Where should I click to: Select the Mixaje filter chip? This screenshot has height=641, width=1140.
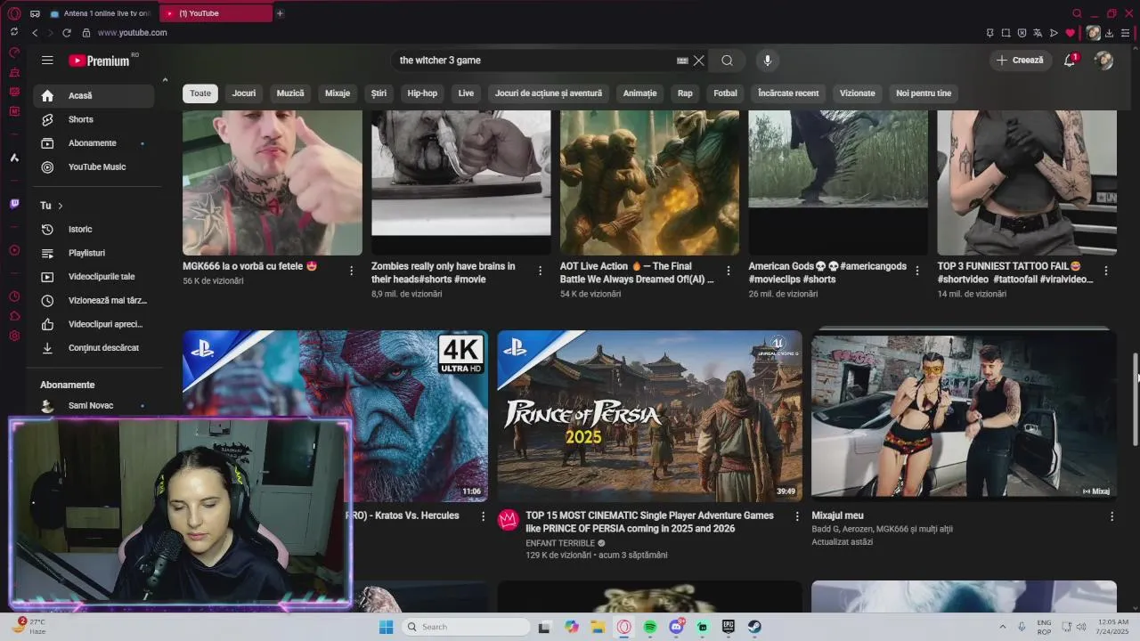[x=338, y=93]
